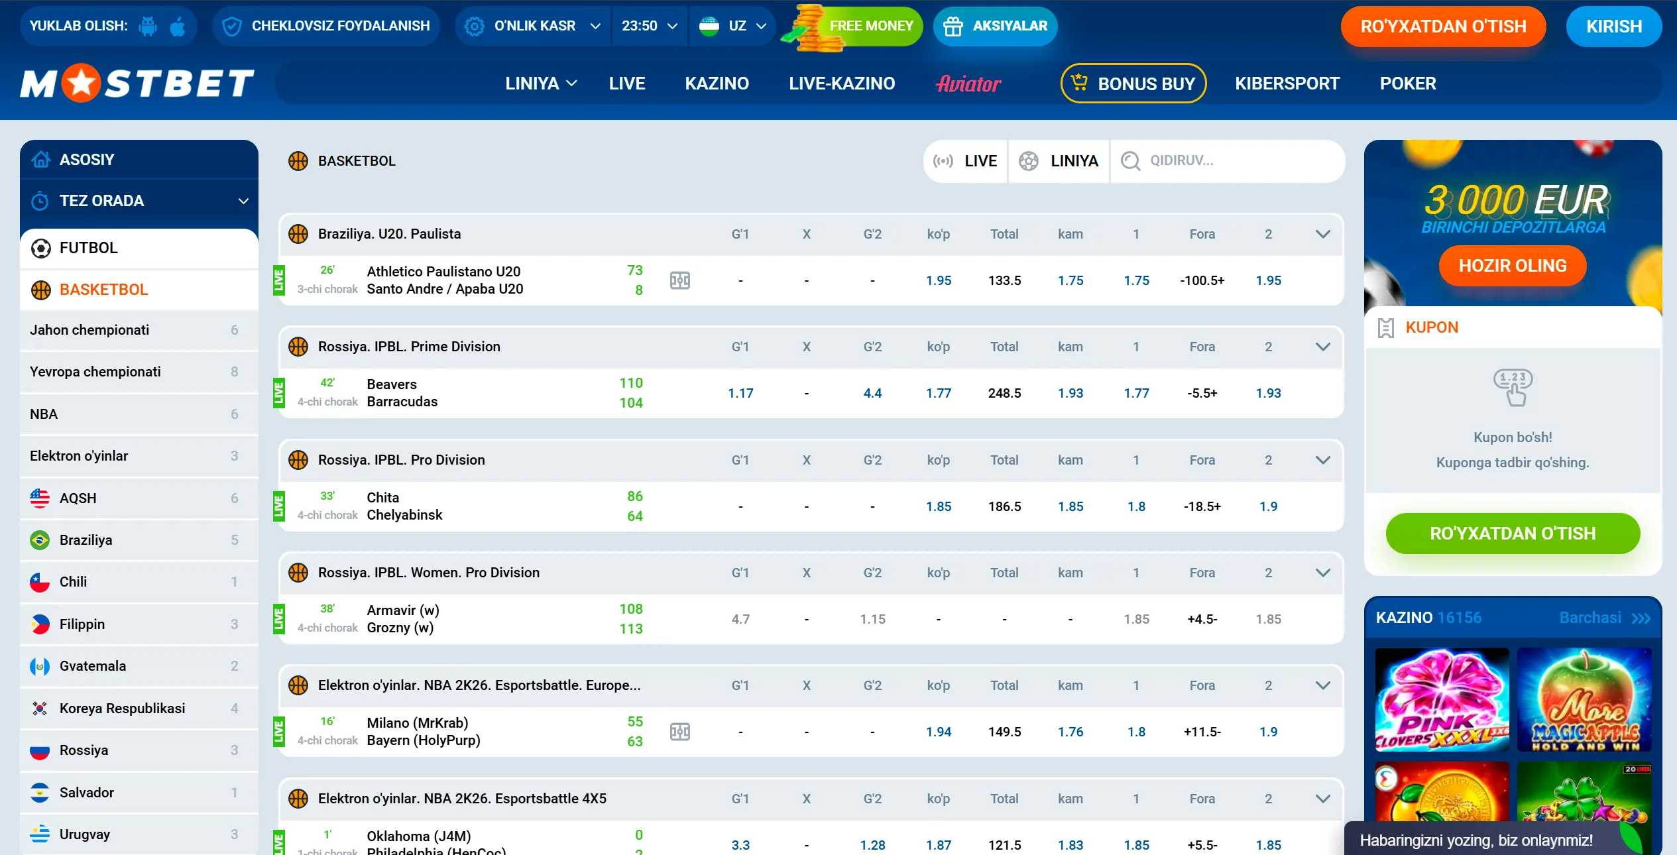Click the Chili flag icon
The width and height of the screenshot is (1677, 855).
pyautogui.click(x=40, y=583)
